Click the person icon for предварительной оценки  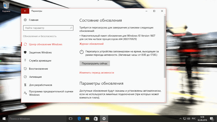(25, 93)
